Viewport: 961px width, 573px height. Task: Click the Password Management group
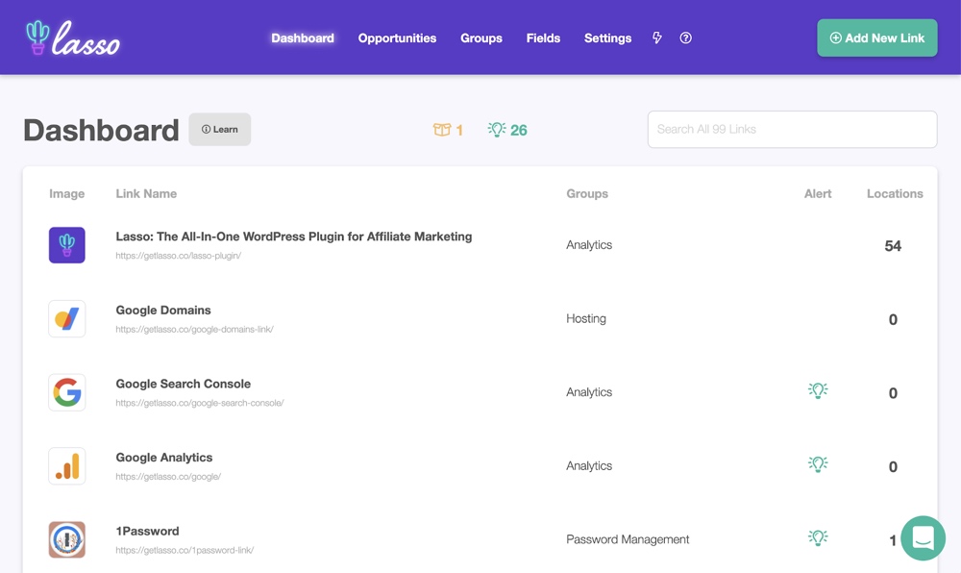pos(628,539)
